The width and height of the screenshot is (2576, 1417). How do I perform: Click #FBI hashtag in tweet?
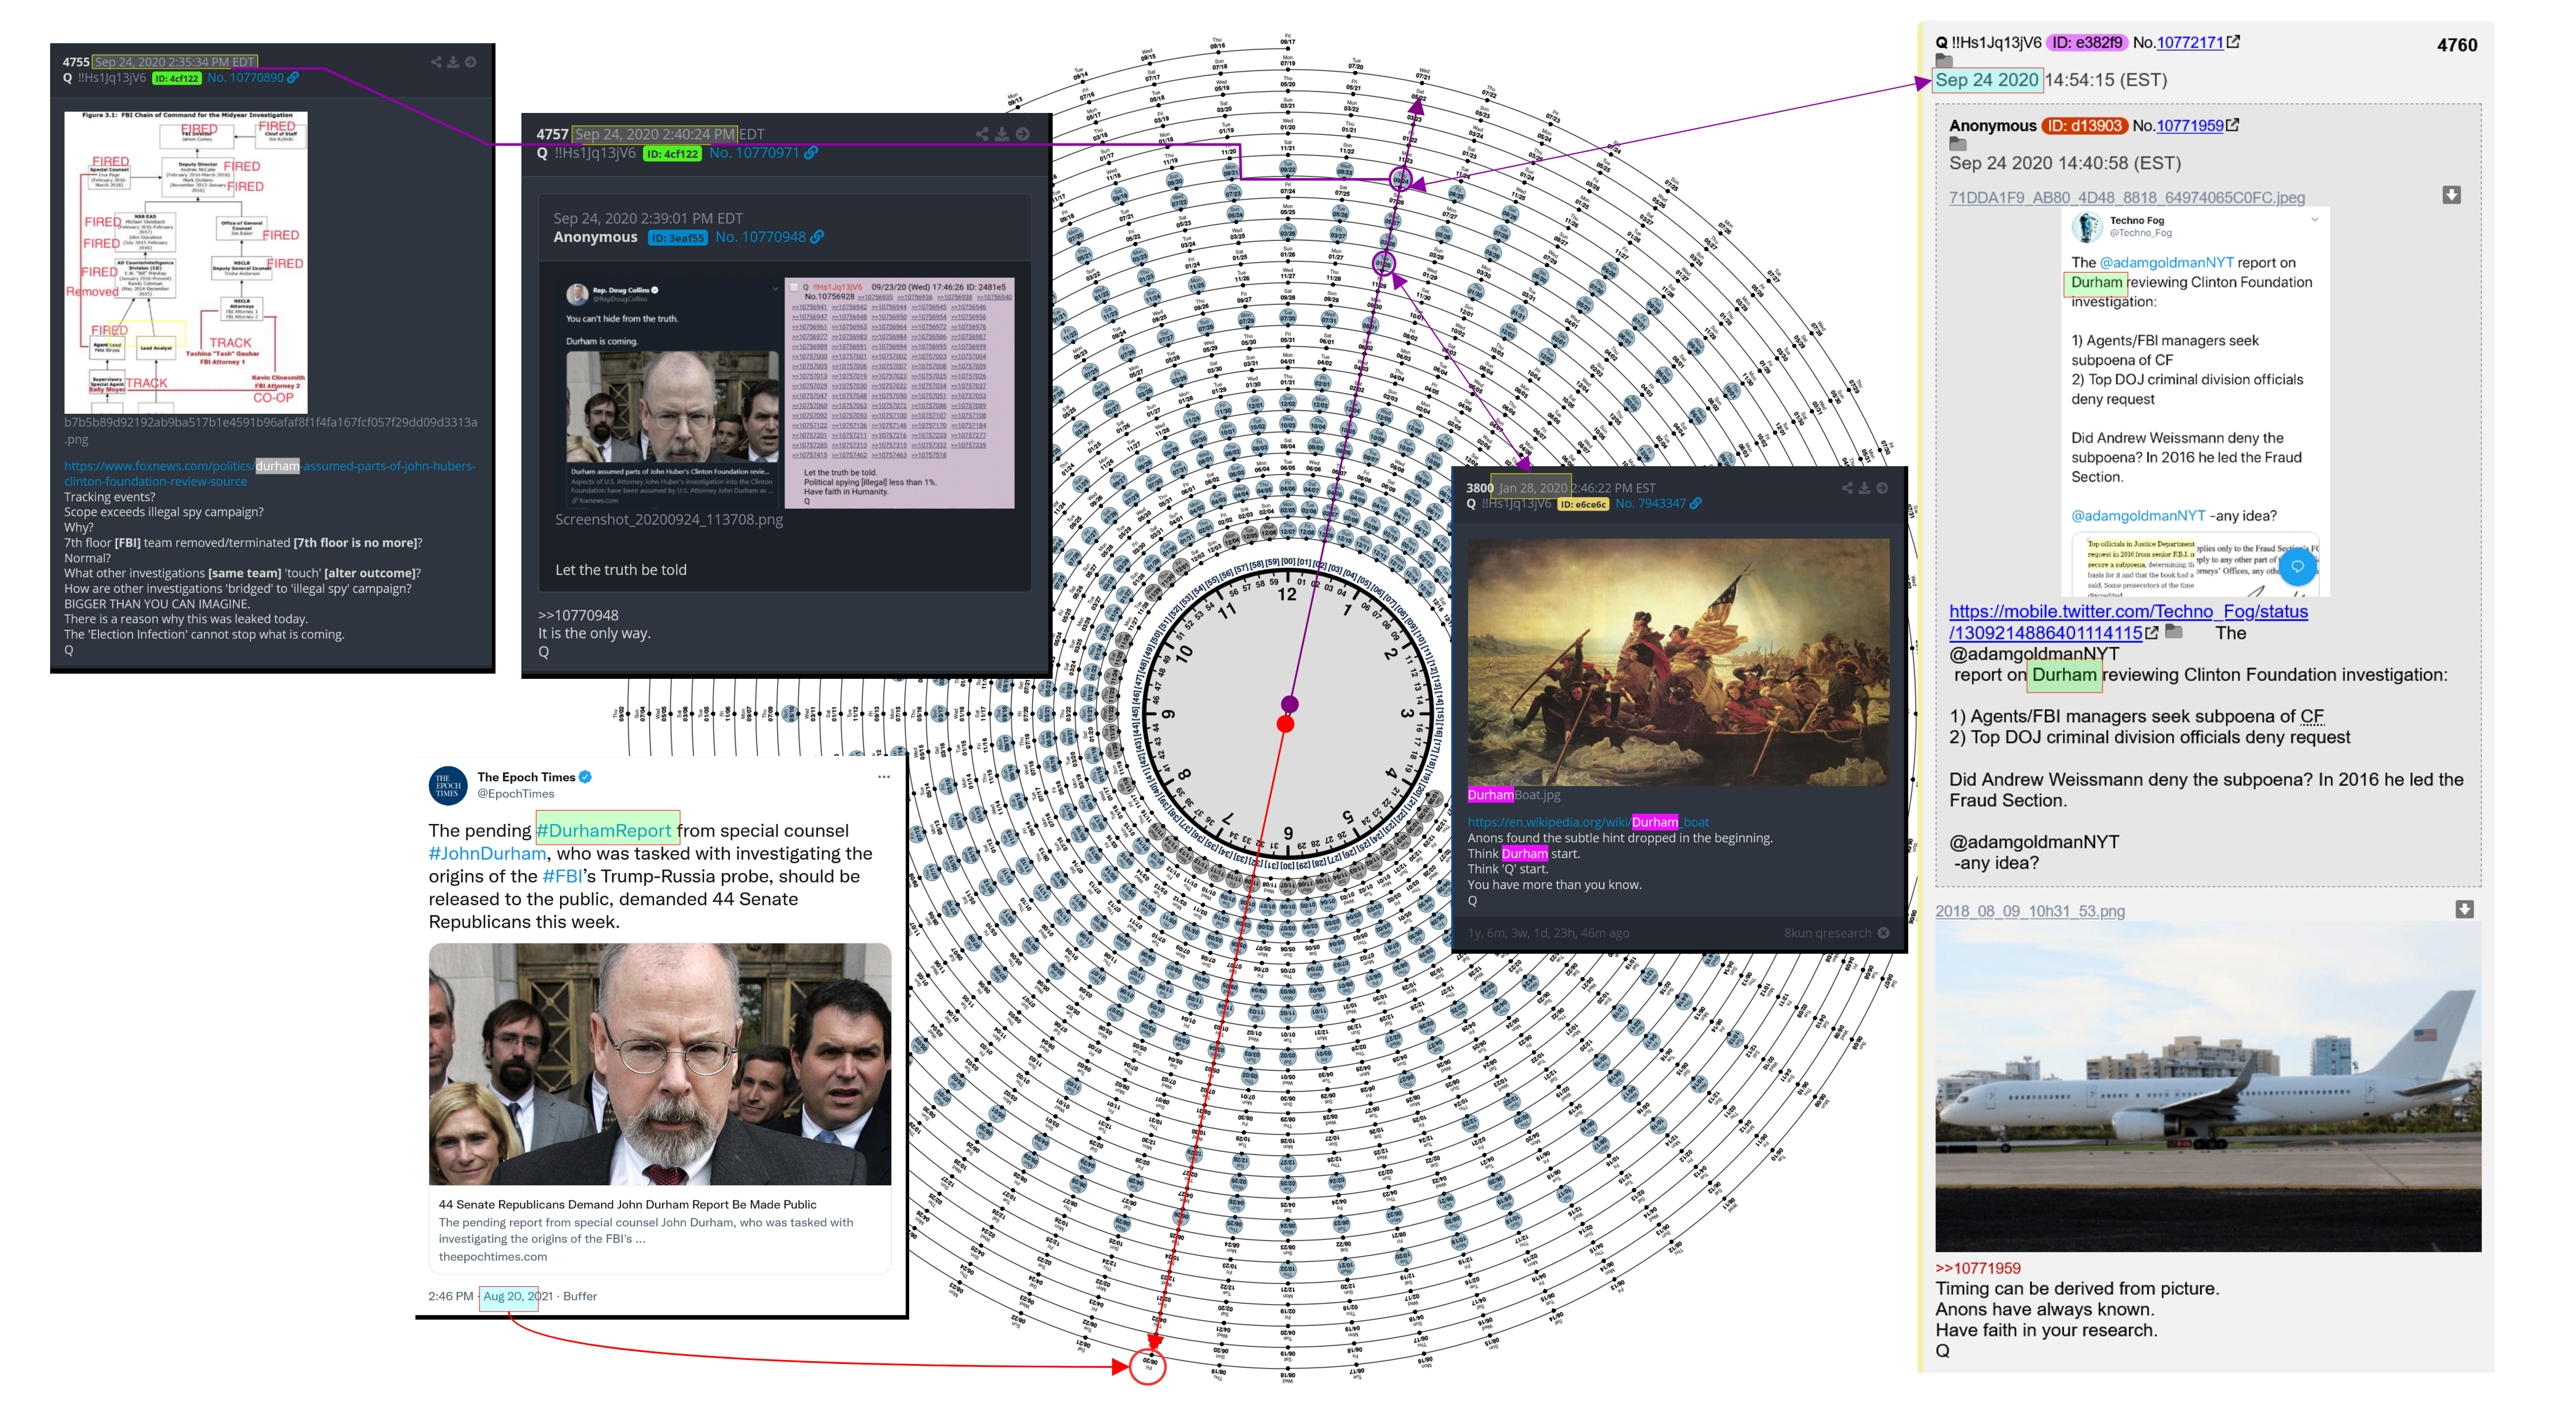tap(562, 877)
